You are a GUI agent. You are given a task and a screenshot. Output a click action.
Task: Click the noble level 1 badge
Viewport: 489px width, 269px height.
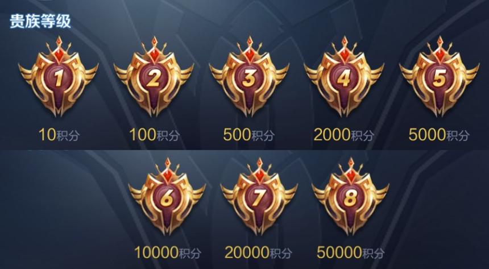click(x=59, y=76)
